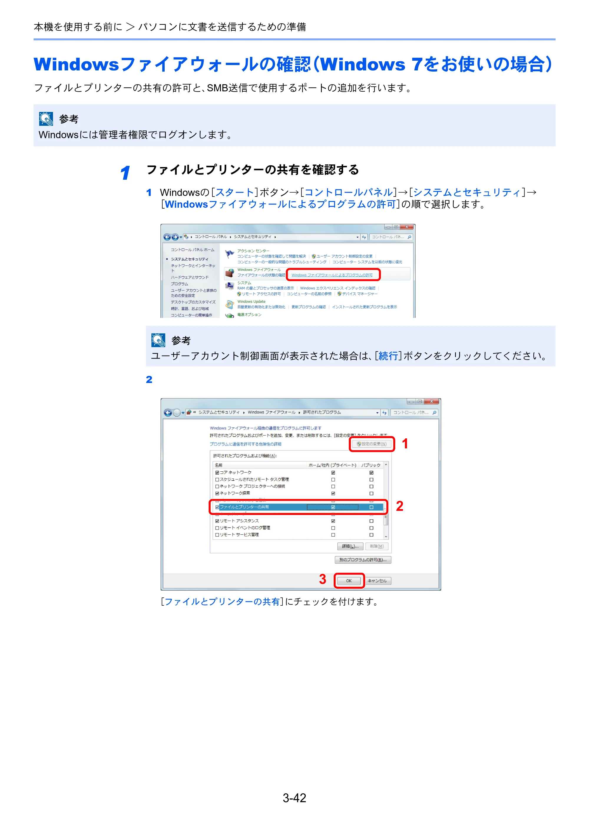The width and height of the screenshot is (589, 834).
Task: Click Windows ファイアウォールによるプログラムの許可 link
Action: pos(332,275)
